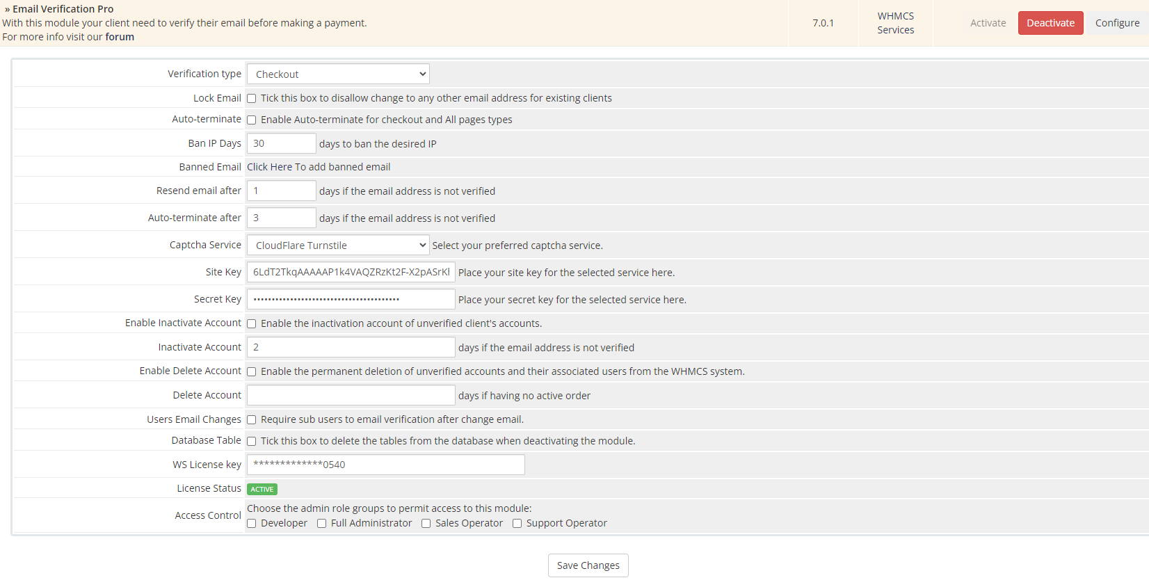Open the Captcha Service dropdown
The image size is (1149, 587).
[x=338, y=246]
